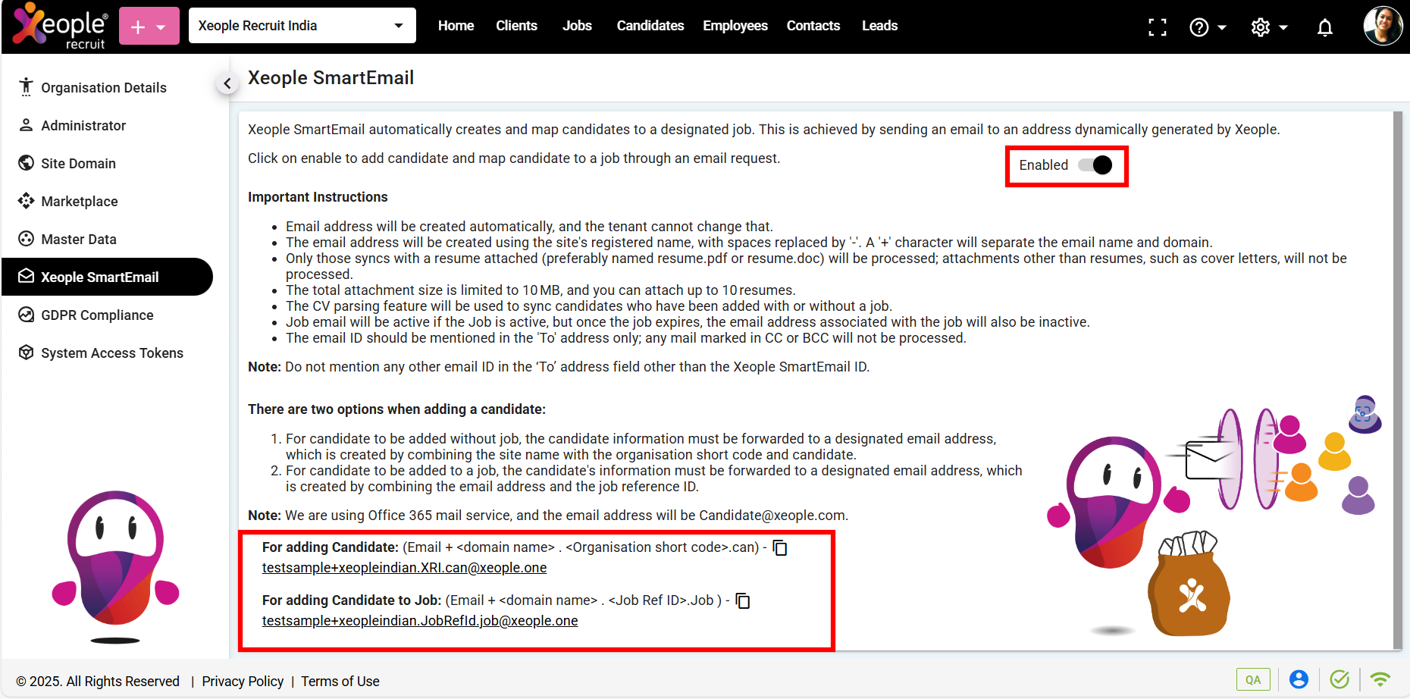The width and height of the screenshot is (1410, 699).
Task: Open the Leads menu
Action: (x=879, y=26)
